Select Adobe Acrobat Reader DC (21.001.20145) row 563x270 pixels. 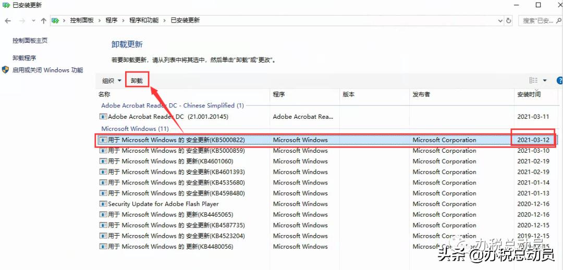328,117
